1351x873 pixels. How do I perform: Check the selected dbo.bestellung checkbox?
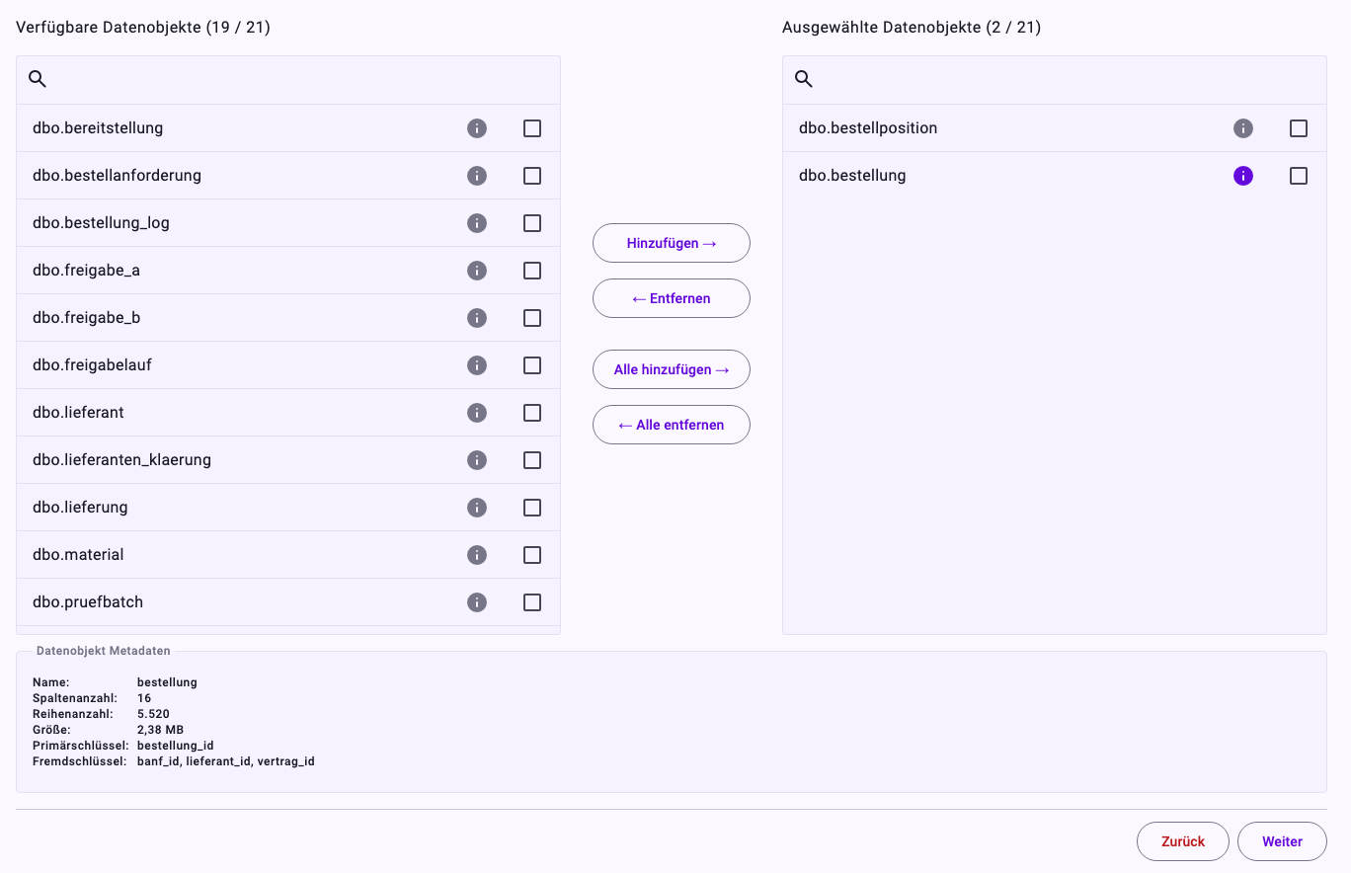coord(1299,176)
